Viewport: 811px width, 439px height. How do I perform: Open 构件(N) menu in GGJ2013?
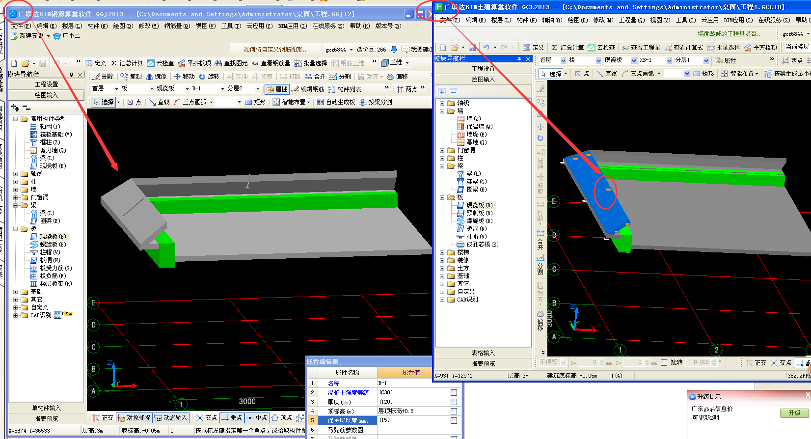point(97,26)
